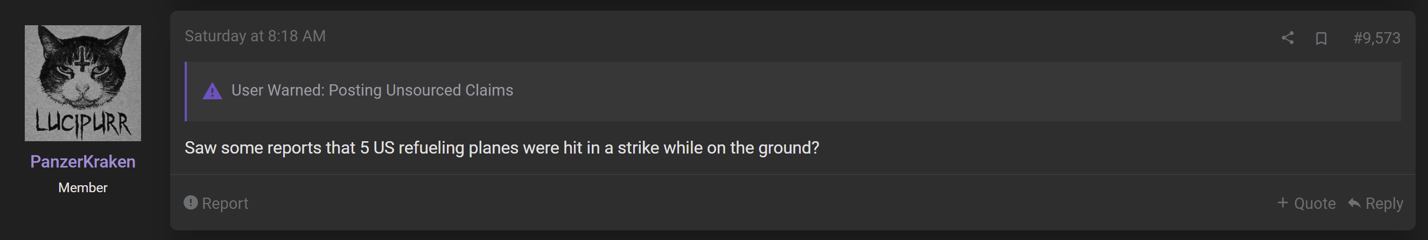Click the Reply text label
The width and height of the screenshot is (1428, 240).
(1384, 203)
